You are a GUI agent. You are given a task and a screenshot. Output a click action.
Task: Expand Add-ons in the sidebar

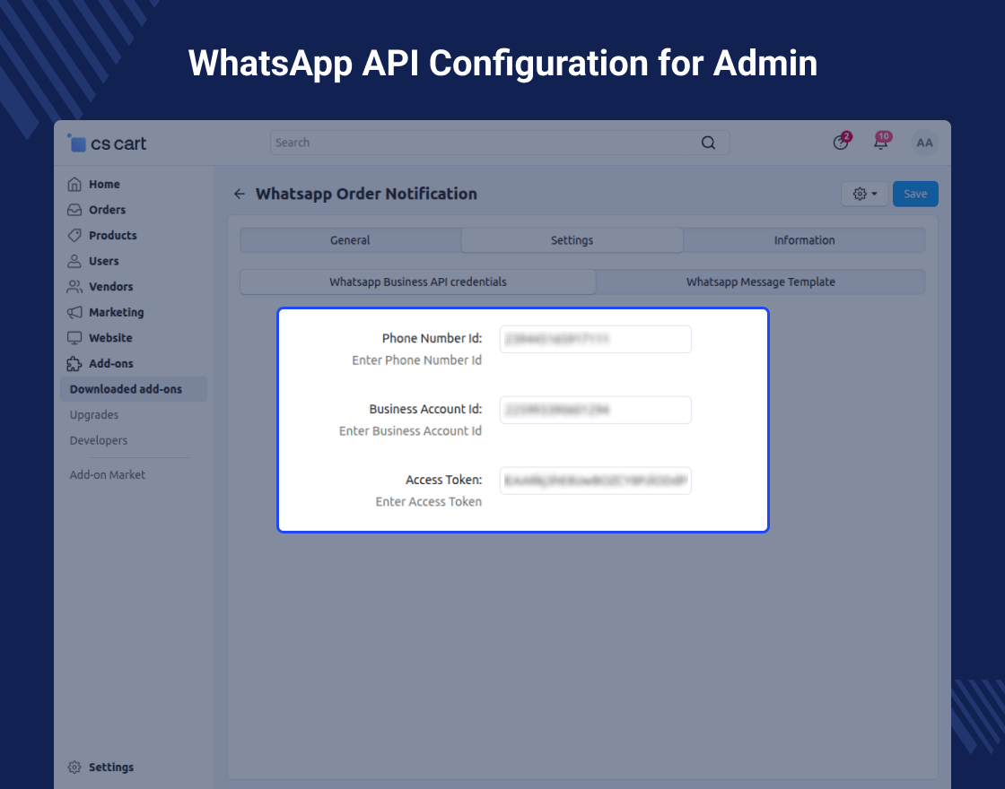111,364
